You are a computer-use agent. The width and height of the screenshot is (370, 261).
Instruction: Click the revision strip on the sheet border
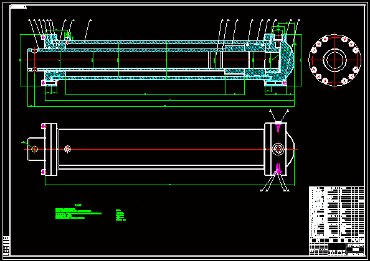click(x=6, y=246)
